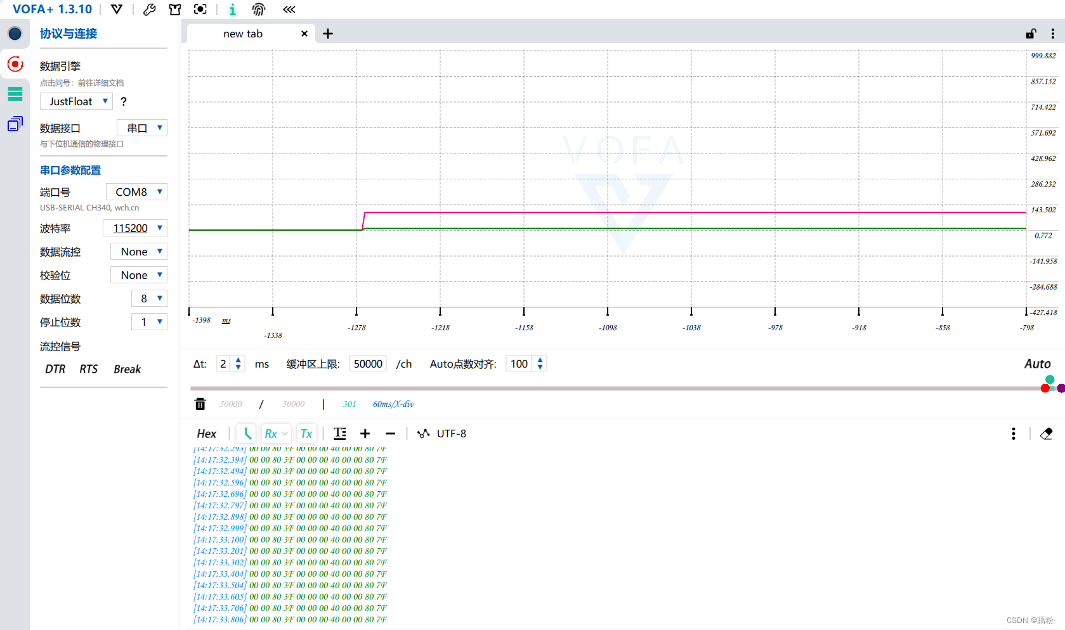
Task: Open the 串口 data interface dropdown
Action: (142, 128)
